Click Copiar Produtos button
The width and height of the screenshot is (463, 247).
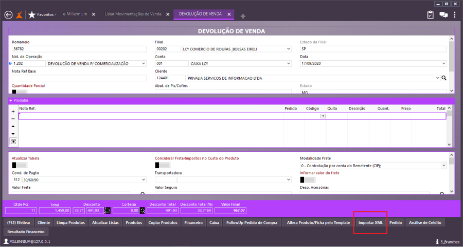(163, 222)
